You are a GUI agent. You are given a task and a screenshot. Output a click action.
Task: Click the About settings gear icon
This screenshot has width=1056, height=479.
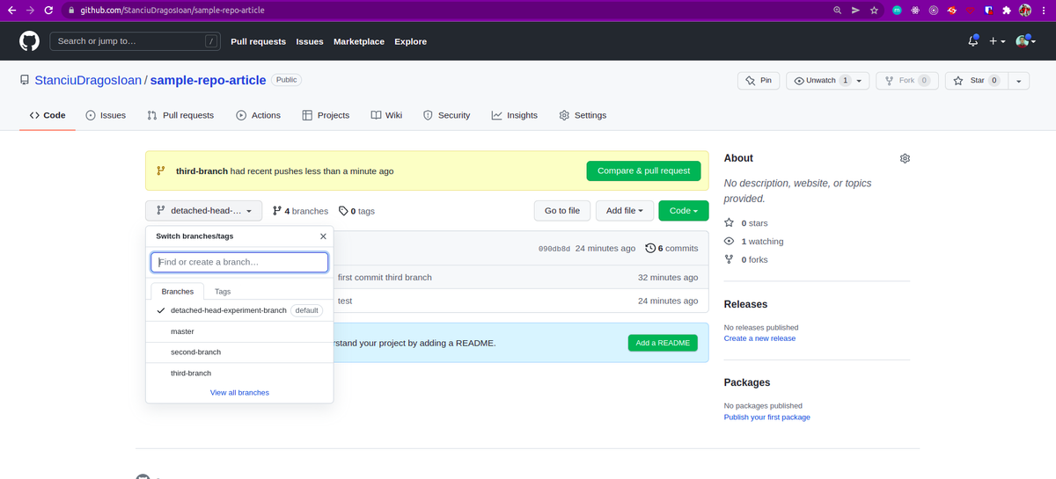coord(905,158)
